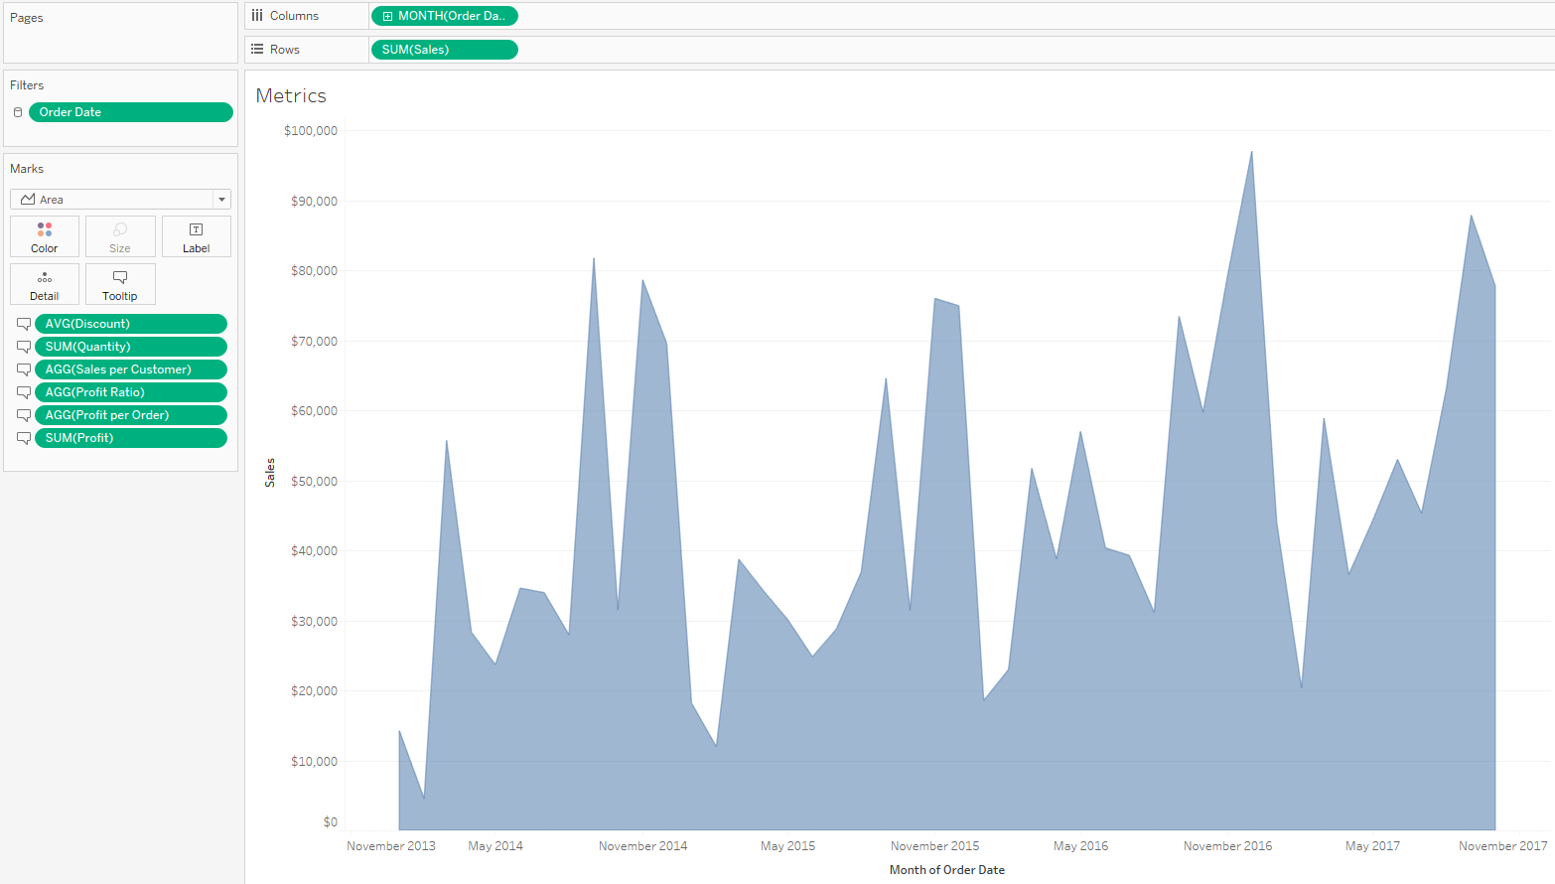
Task: Select the AGG(Profit per Order) pill
Action: 131,415
